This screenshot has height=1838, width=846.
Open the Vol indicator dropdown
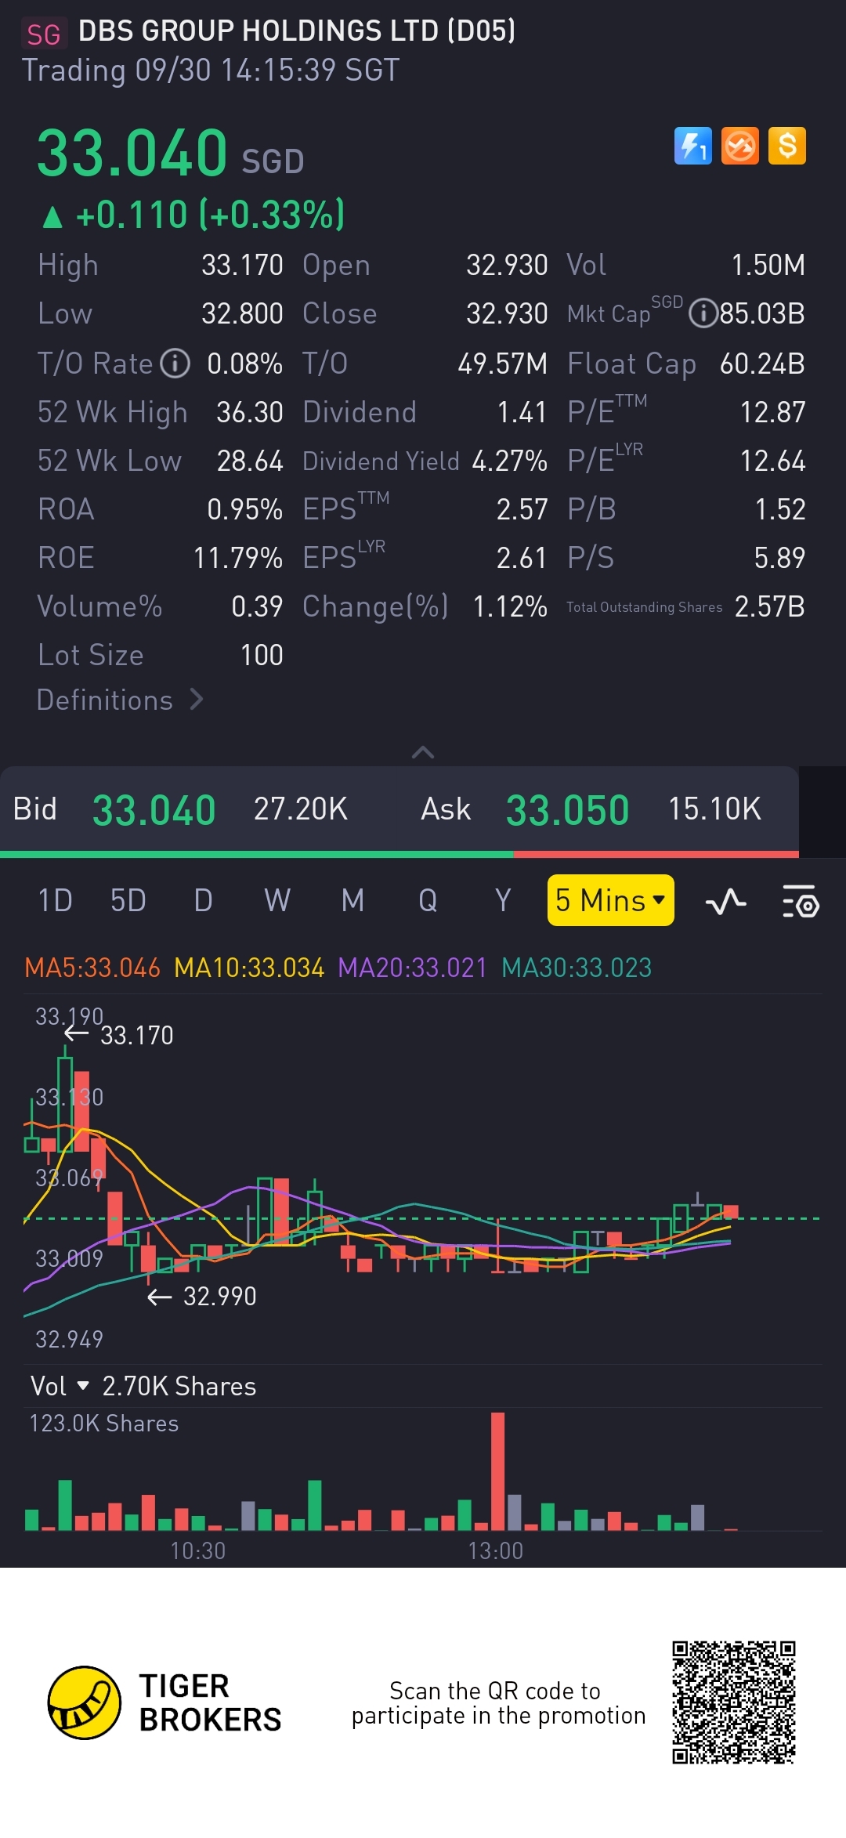click(60, 1386)
